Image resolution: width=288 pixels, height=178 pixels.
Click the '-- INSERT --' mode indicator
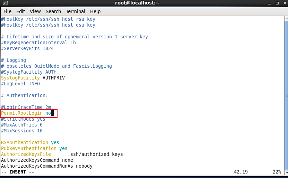click(18, 172)
